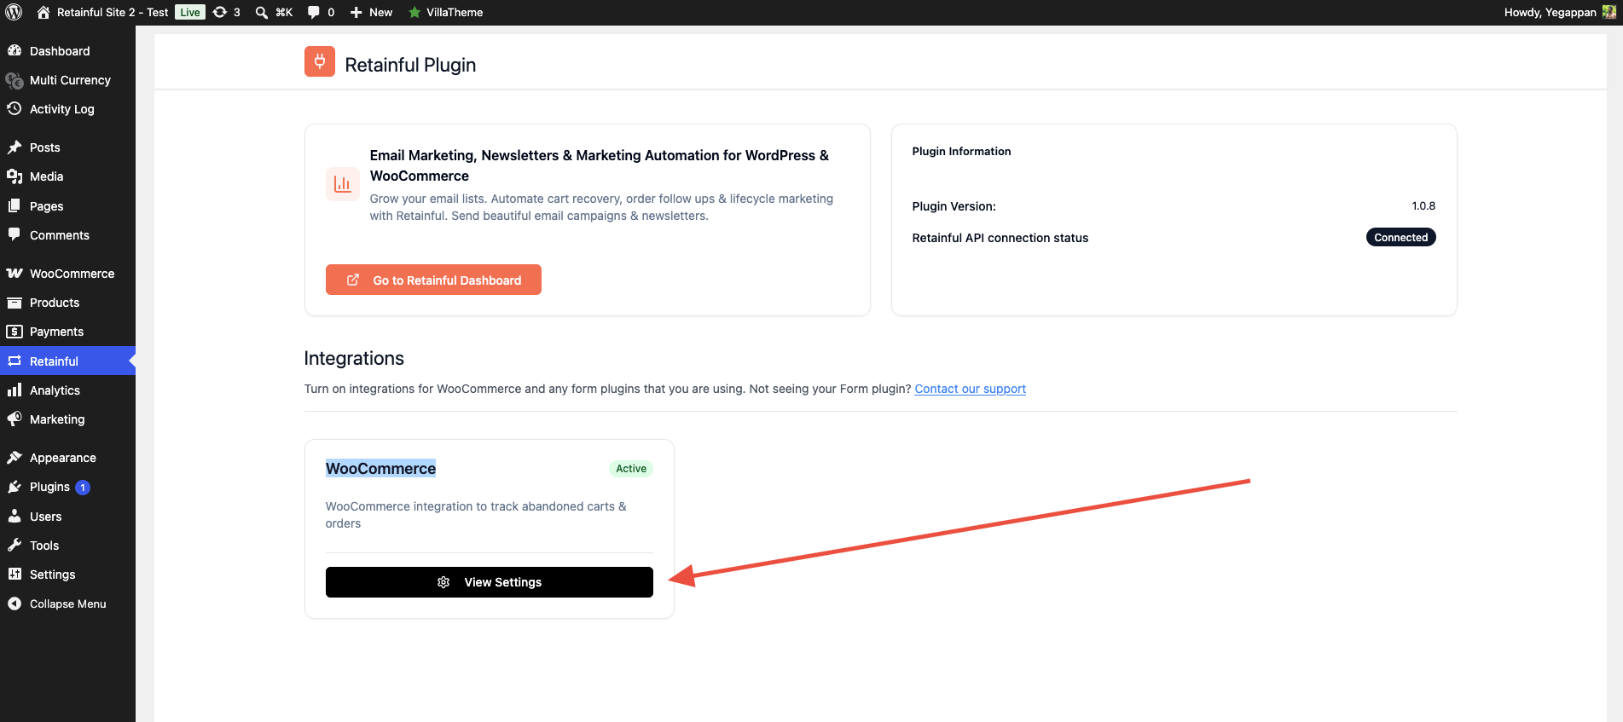Click the Settings sliders icon in the sidebar
The image size is (1623, 722).
pyautogui.click(x=14, y=574)
